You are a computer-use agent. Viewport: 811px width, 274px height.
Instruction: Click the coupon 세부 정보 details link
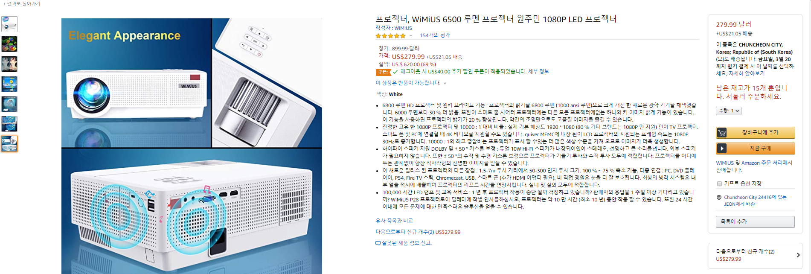[538, 72]
